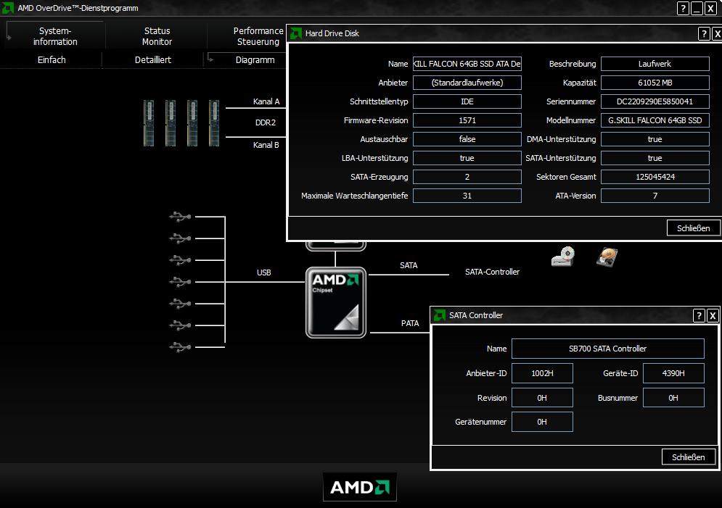Click the second USB port icon
The image size is (722, 508).
[180, 238]
